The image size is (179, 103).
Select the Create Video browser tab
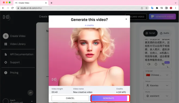tap(31, 3)
